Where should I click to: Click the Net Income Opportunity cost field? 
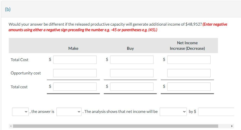coord(189,73)
